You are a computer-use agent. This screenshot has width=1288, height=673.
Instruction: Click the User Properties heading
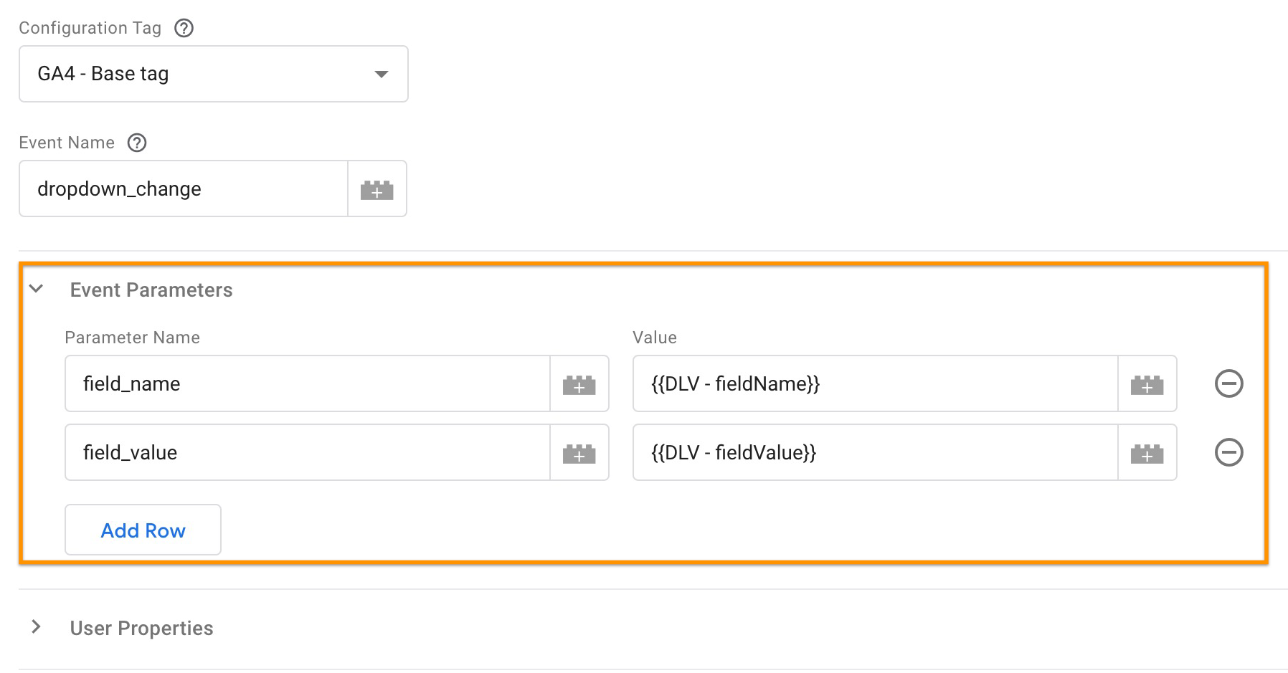pos(141,628)
